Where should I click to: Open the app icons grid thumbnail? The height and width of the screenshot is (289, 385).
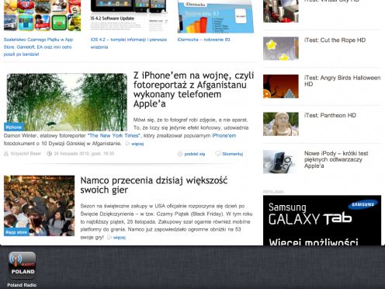point(42,16)
